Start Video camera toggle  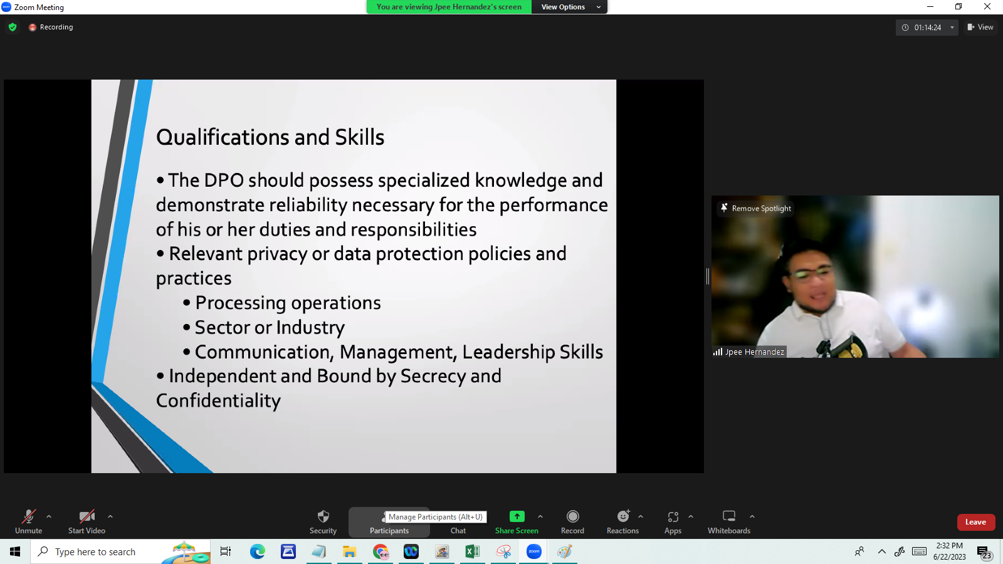click(87, 521)
